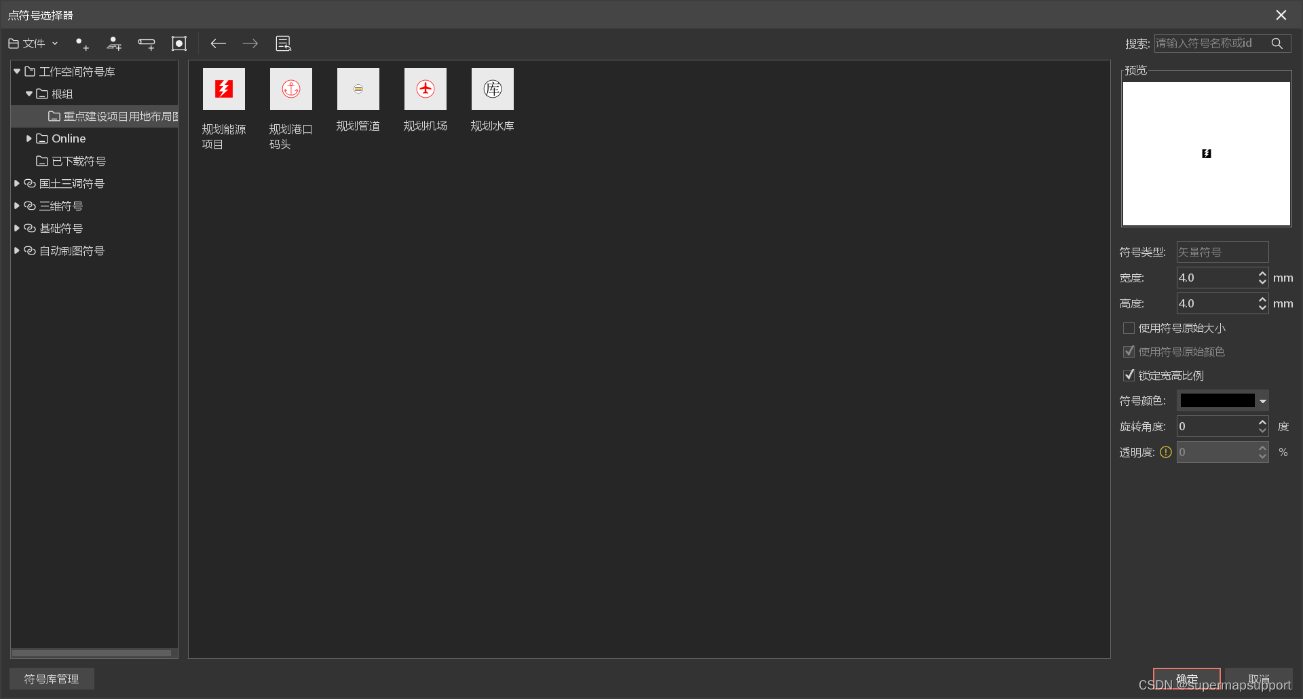The width and height of the screenshot is (1303, 699).
Task: Open the 符号颜色 color dropdown arrow
Action: point(1263,401)
